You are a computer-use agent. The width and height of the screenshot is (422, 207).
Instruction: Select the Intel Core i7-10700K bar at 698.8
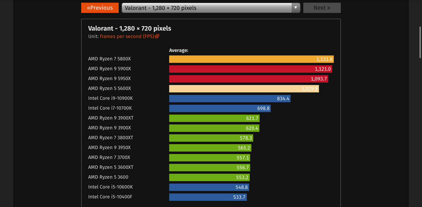click(x=220, y=108)
